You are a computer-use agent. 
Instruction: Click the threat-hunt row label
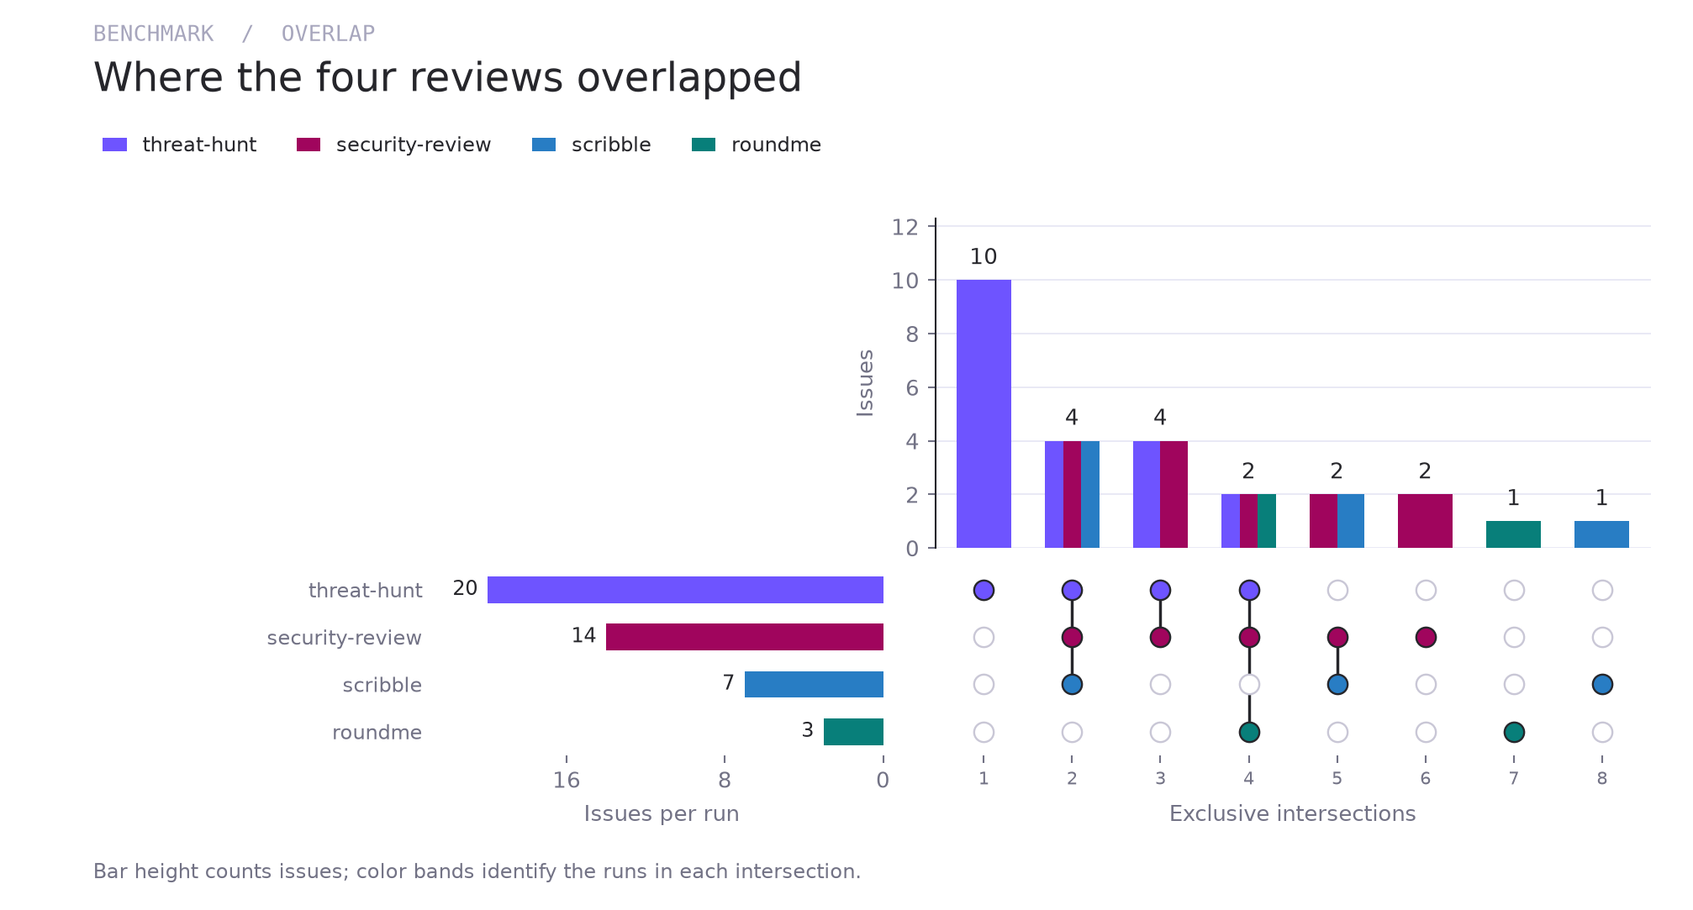click(x=365, y=591)
